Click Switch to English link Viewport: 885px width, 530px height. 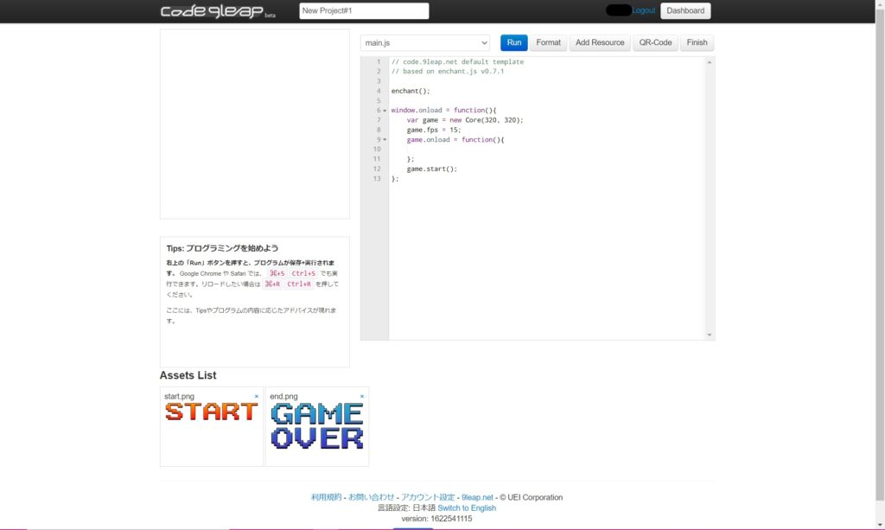pyautogui.click(x=467, y=508)
